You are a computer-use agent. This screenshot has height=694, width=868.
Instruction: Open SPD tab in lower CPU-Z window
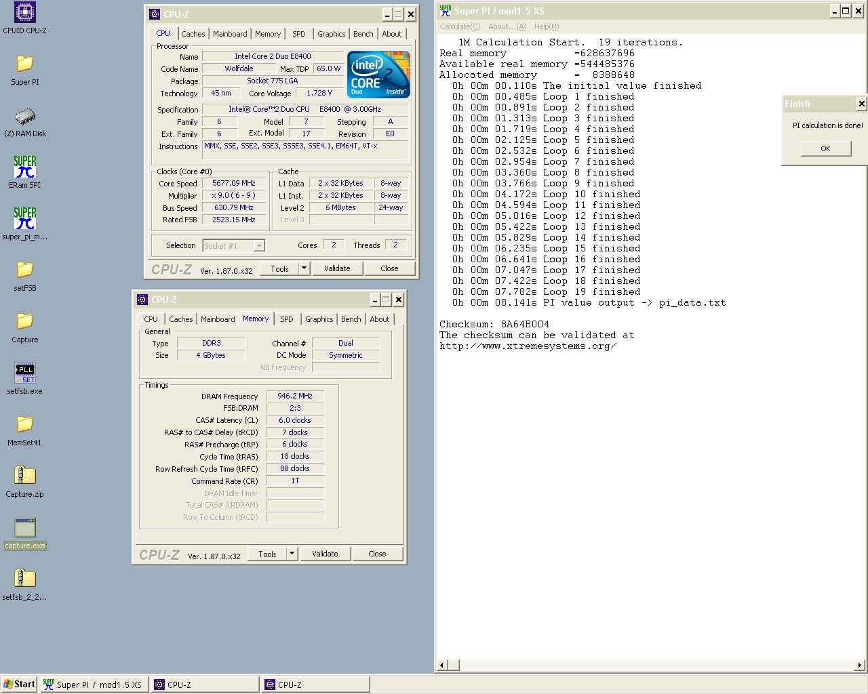[287, 319]
